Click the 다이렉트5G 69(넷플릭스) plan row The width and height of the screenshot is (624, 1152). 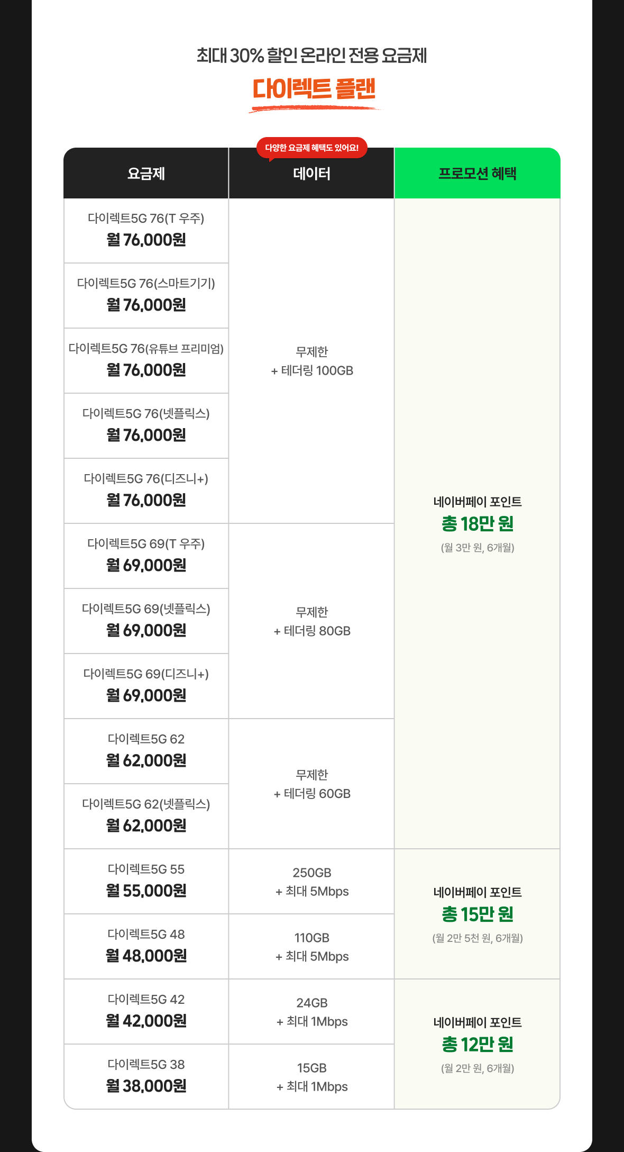click(146, 621)
